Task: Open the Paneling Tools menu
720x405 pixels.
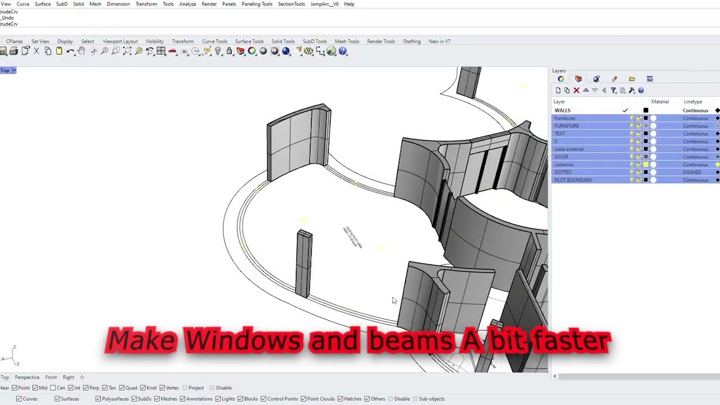Action: (257, 4)
